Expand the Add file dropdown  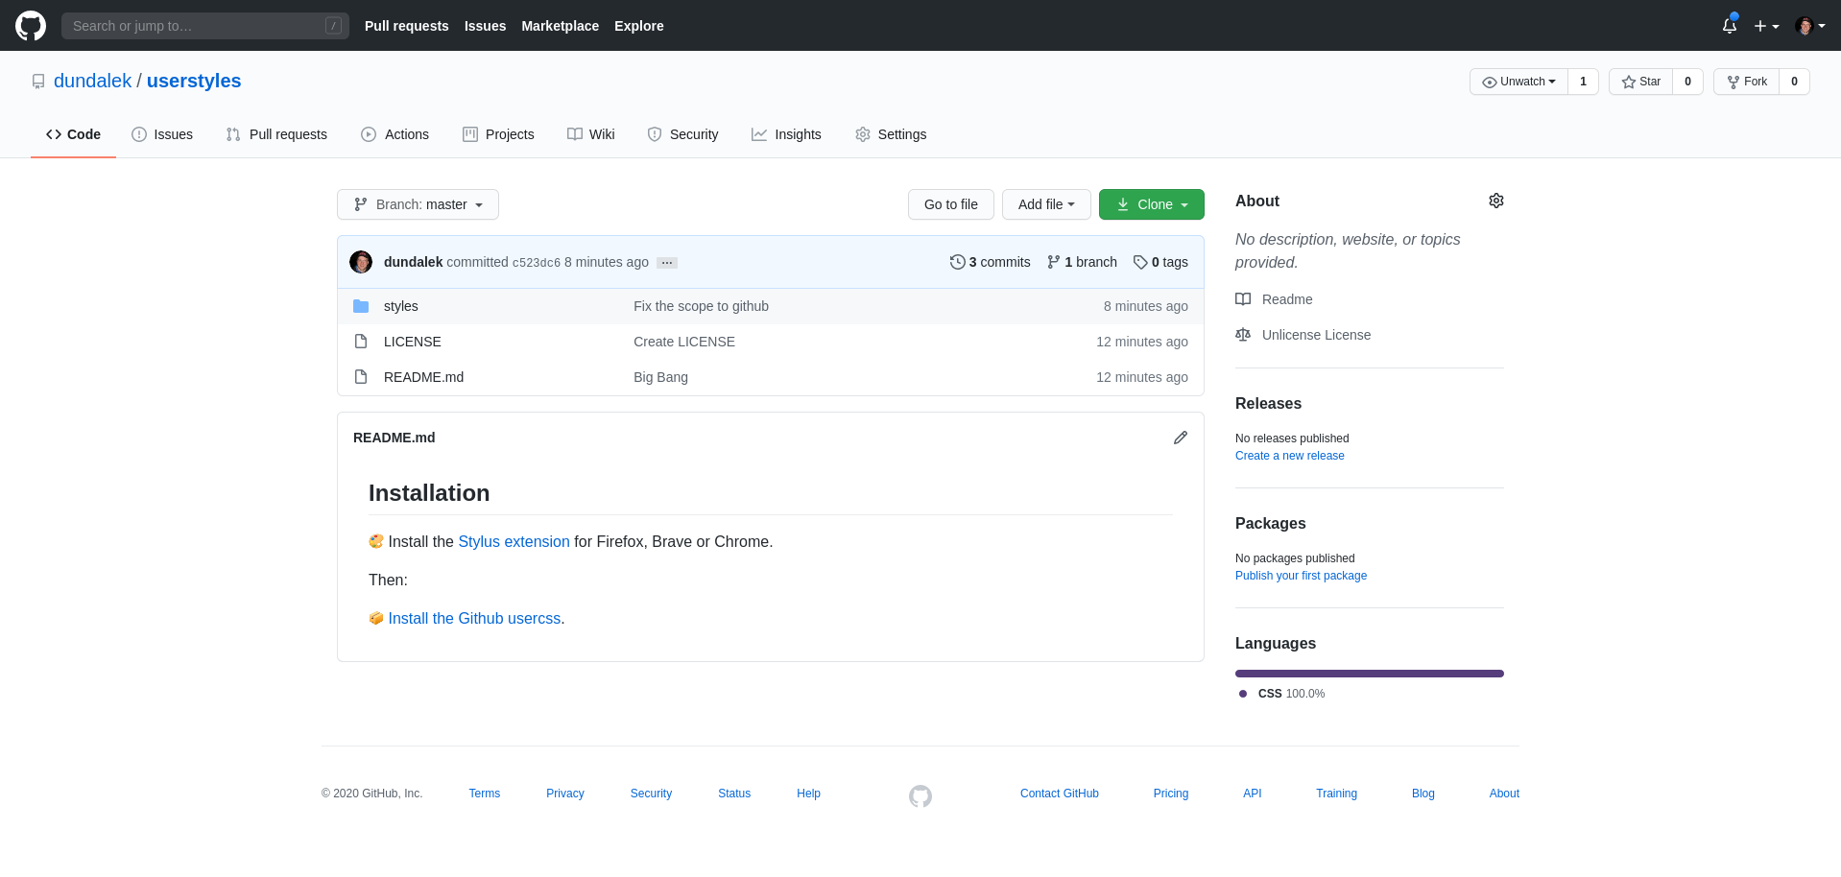[1046, 204]
